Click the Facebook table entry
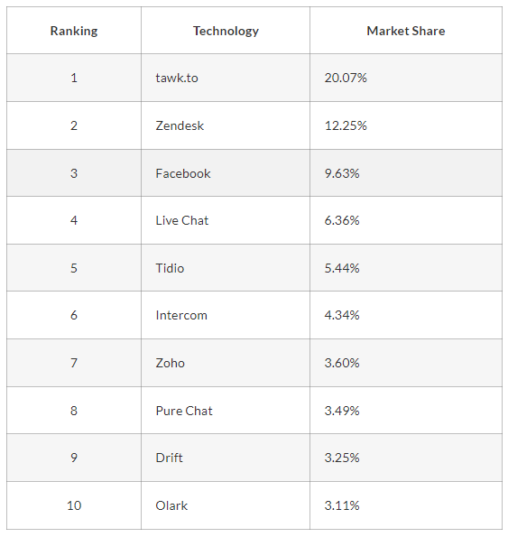Viewport: 508px width, 537px height. (183, 173)
